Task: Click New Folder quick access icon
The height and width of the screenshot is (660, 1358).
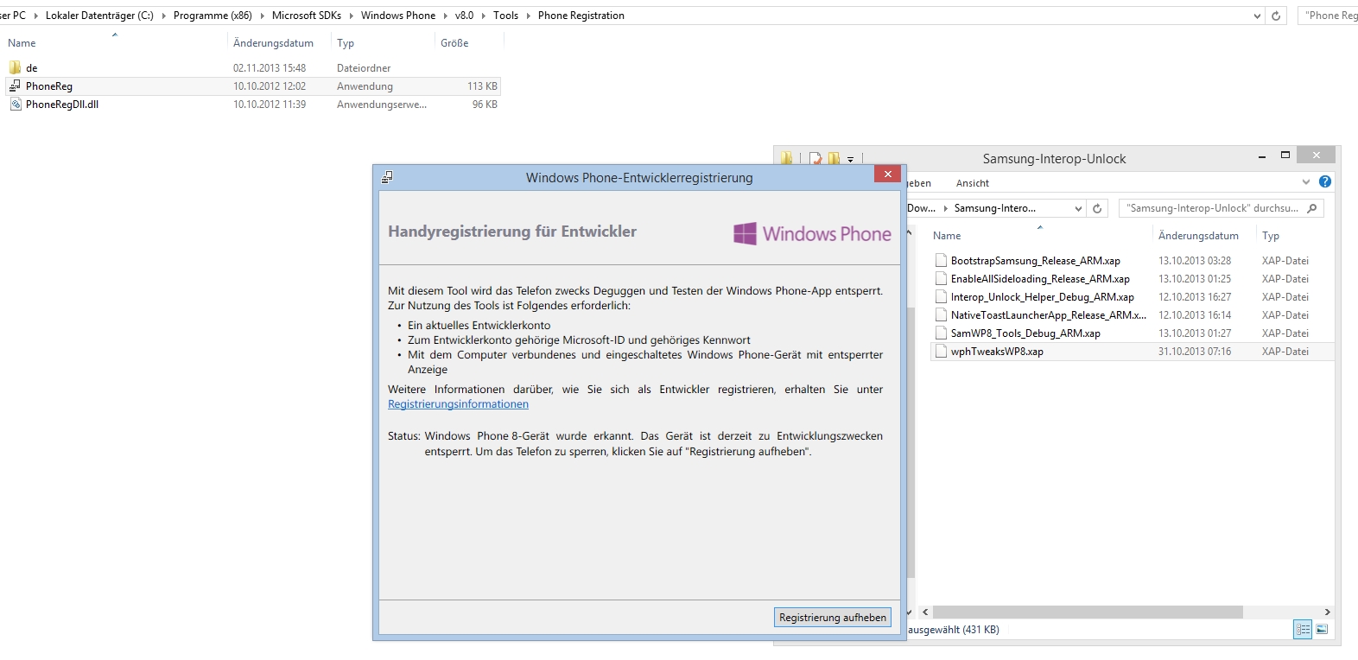Action: [834, 158]
